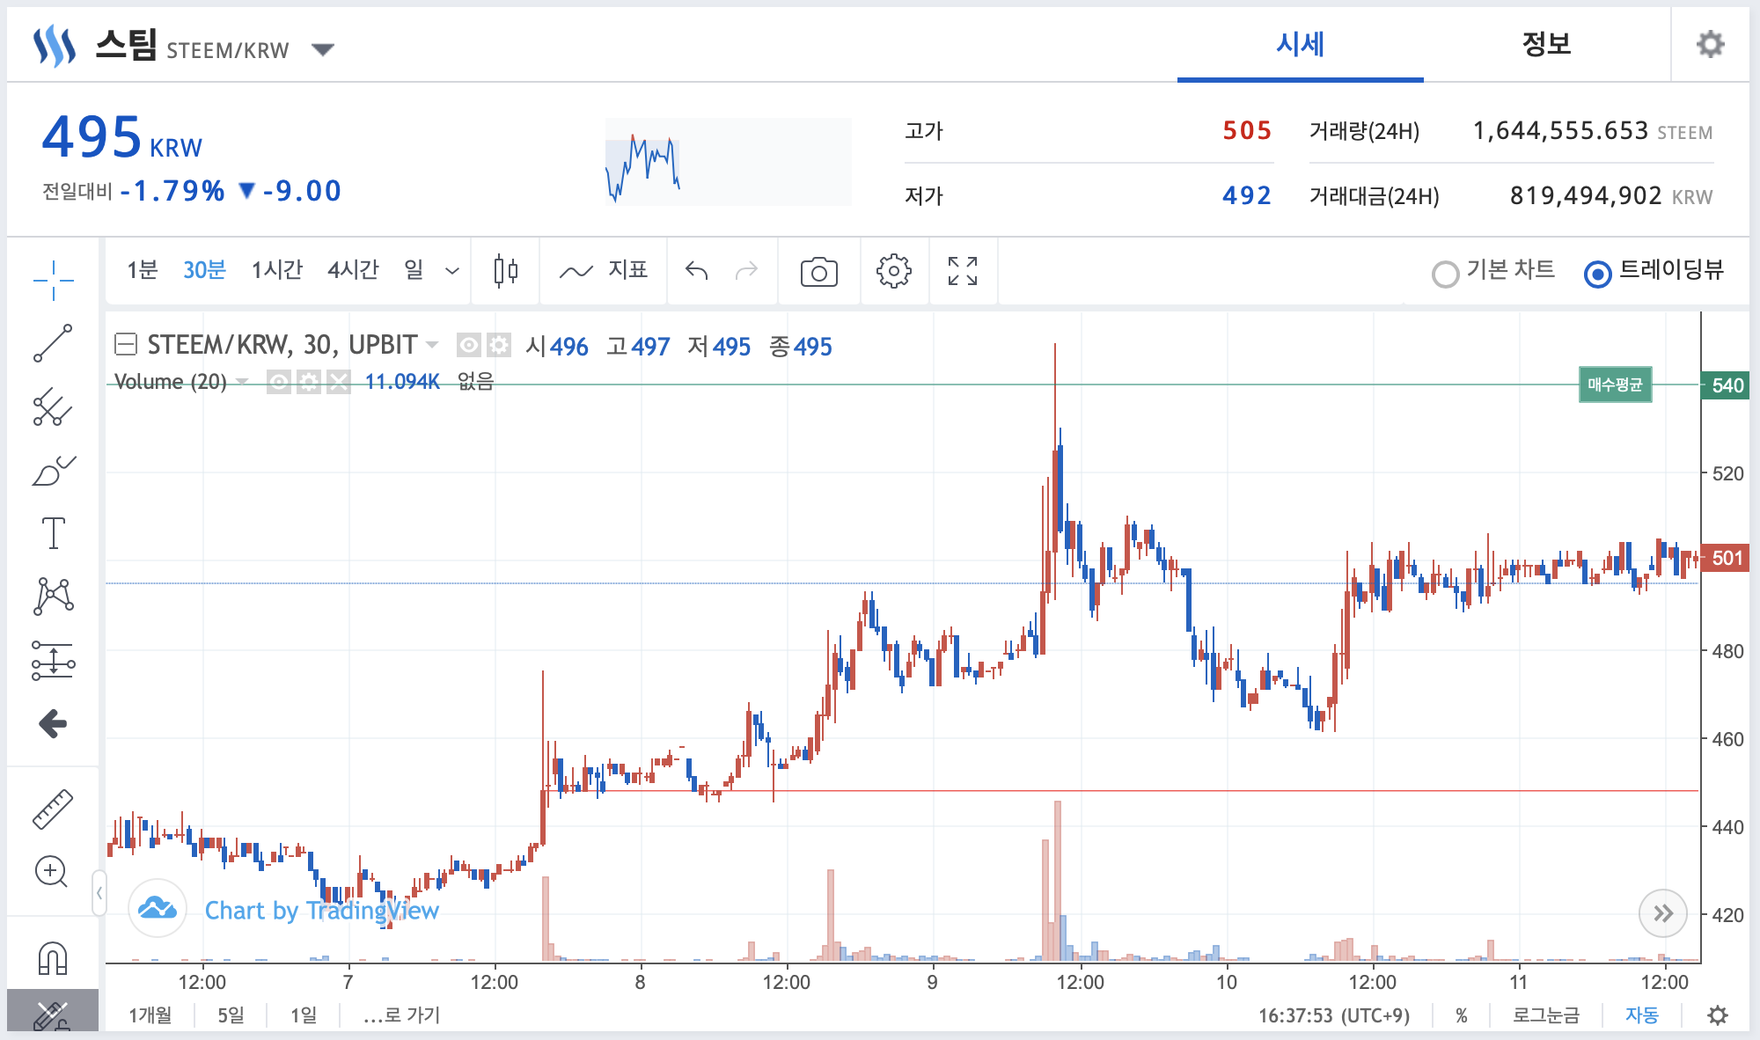
Task: Select the 기본 차트 radio button
Action: pos(1445,275)
